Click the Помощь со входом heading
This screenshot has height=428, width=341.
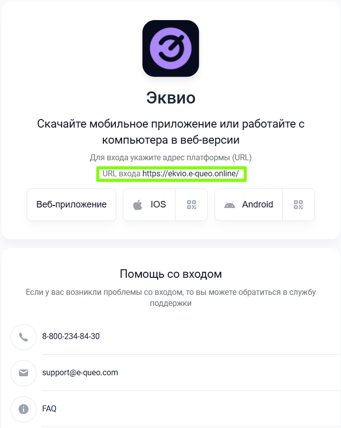tap(171, 274)
